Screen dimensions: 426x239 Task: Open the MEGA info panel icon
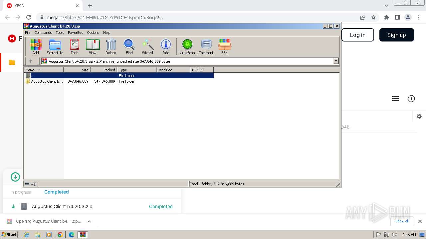tap(411, 99)
